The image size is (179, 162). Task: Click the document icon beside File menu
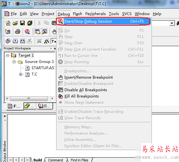pyautogui.click(x=7, y=14)
